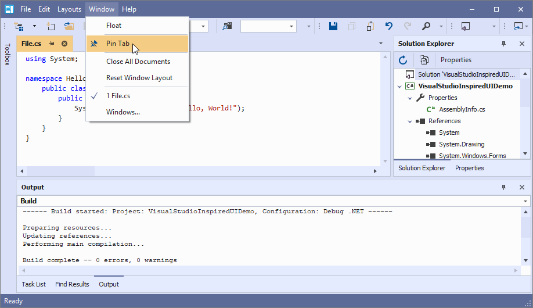
Task: Click the Solution Explorer scroll down arrow
Action: [x=525, y=153]
